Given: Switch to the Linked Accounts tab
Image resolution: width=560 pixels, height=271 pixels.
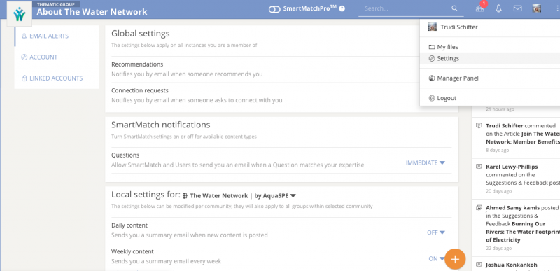Looking at the screenshot, I should point(57,78).
